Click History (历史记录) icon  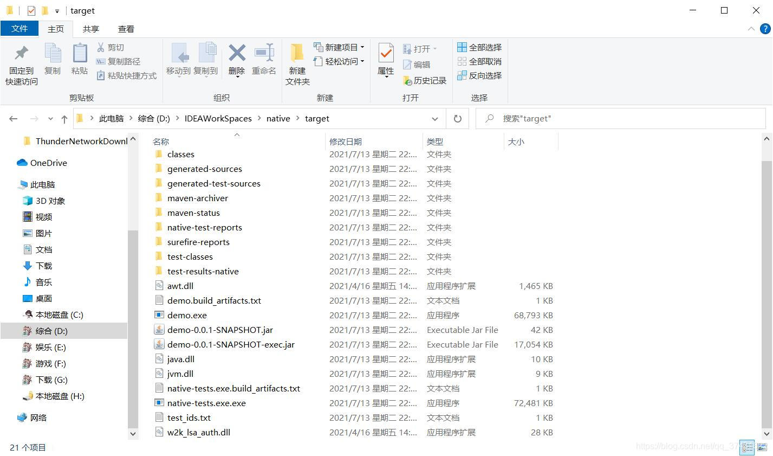[407, 80]
